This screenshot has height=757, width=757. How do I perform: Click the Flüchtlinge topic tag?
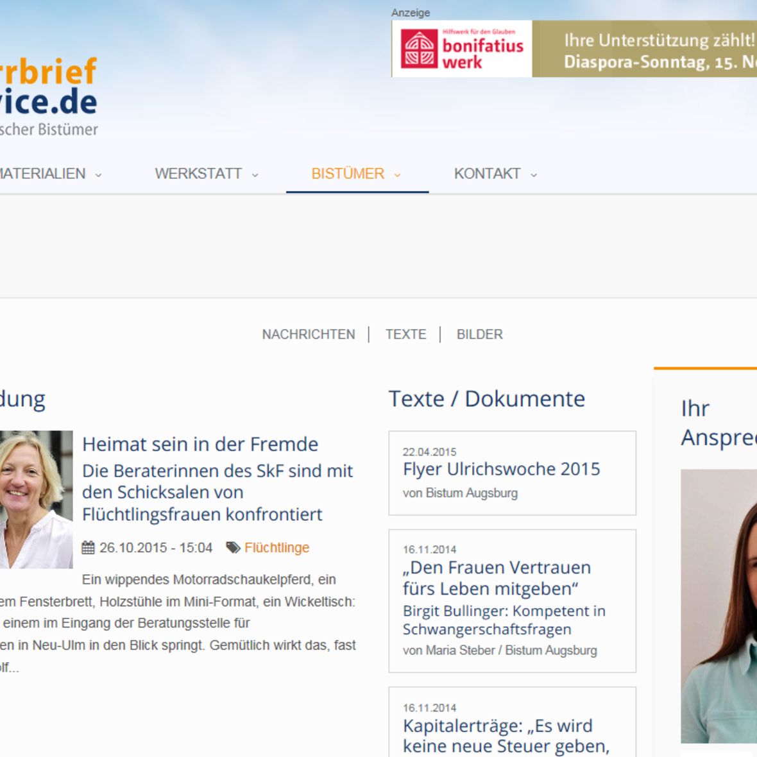click(277, 547)
